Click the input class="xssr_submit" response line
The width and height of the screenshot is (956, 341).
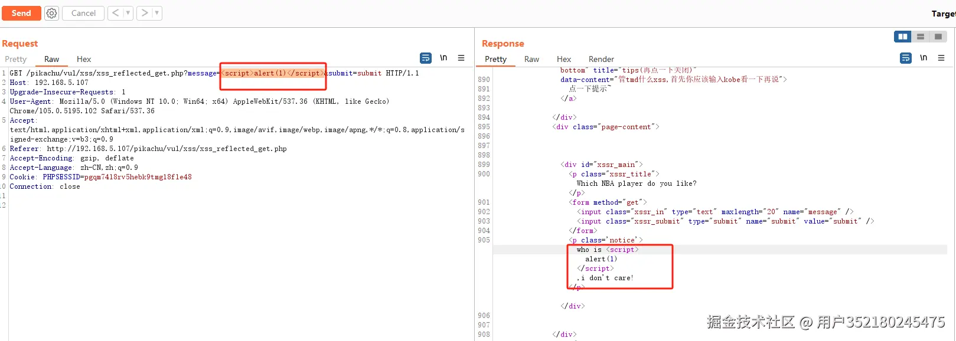point(726,221)
